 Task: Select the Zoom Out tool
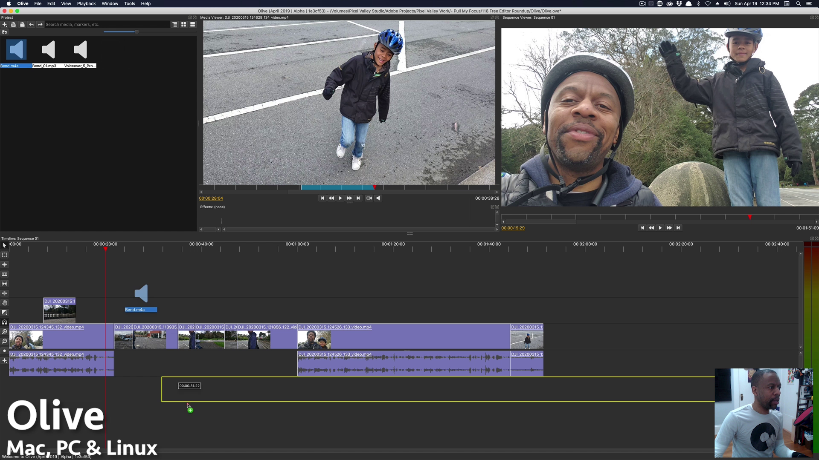(x=5, y=341)
